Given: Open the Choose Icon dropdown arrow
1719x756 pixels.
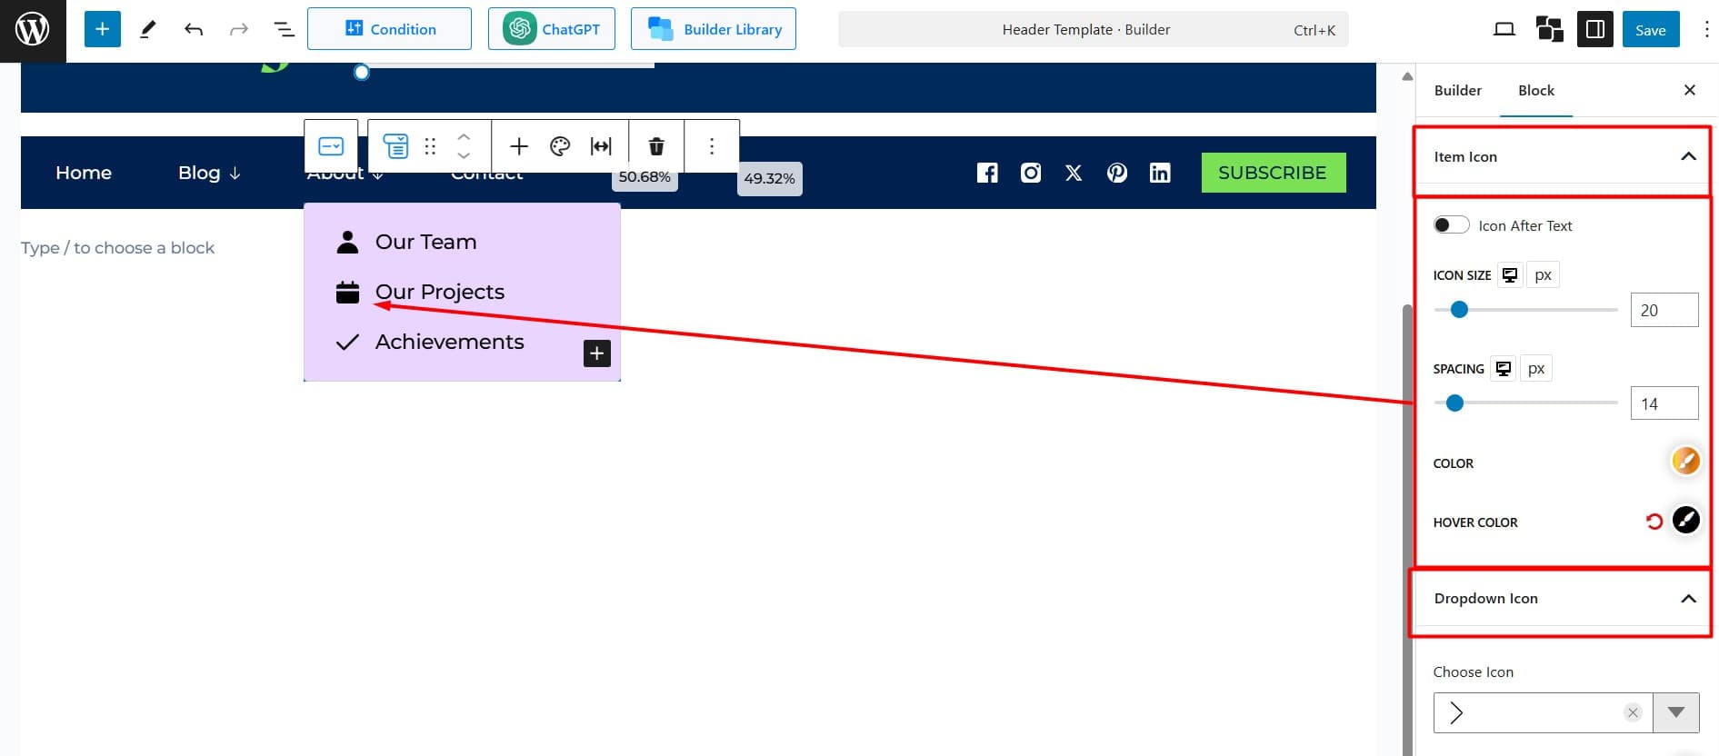Looking at the screenshot, I should (x=1675, y=713).
